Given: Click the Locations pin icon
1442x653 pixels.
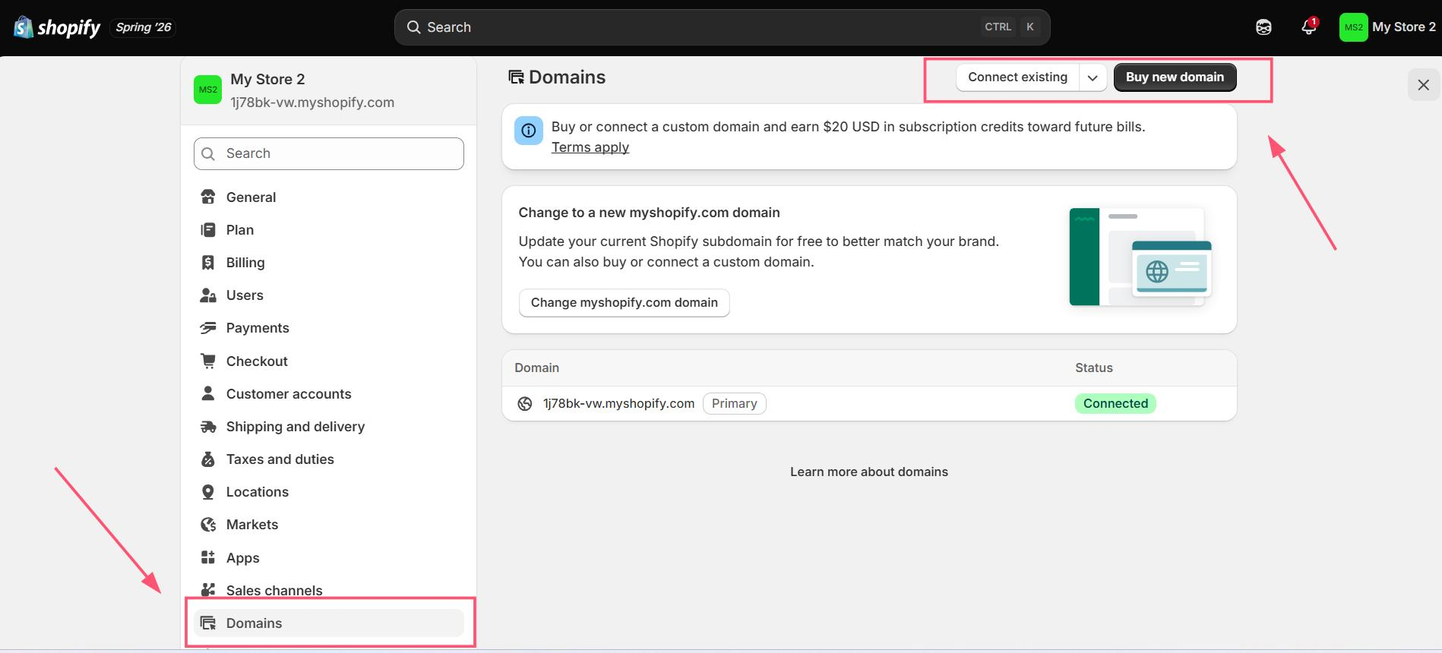Looking at the screenshot, I should pyautogui.click(x=208, y=492).
